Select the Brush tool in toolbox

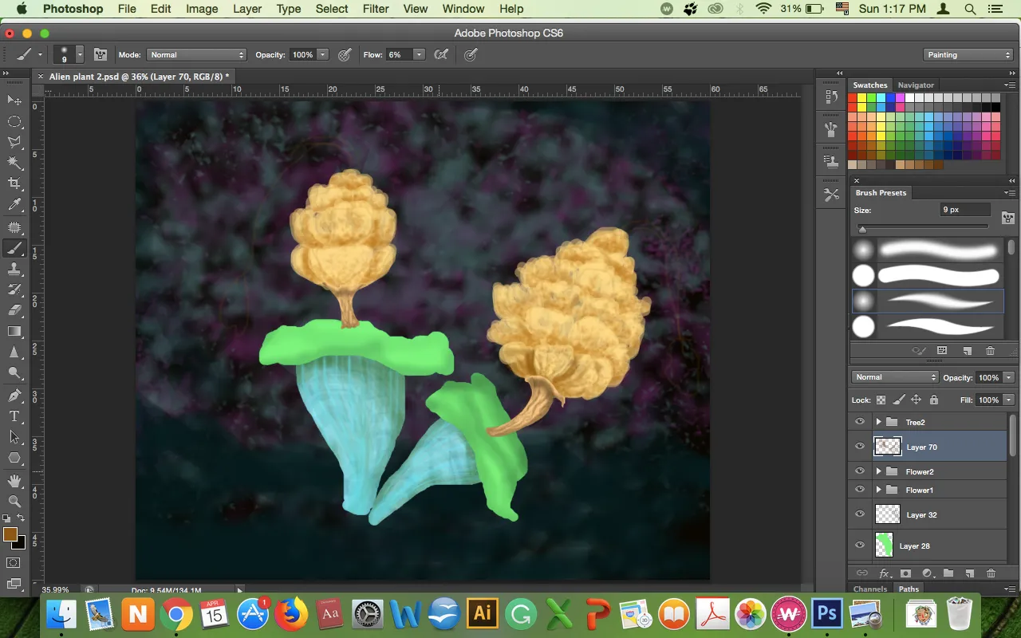[14, 248]
